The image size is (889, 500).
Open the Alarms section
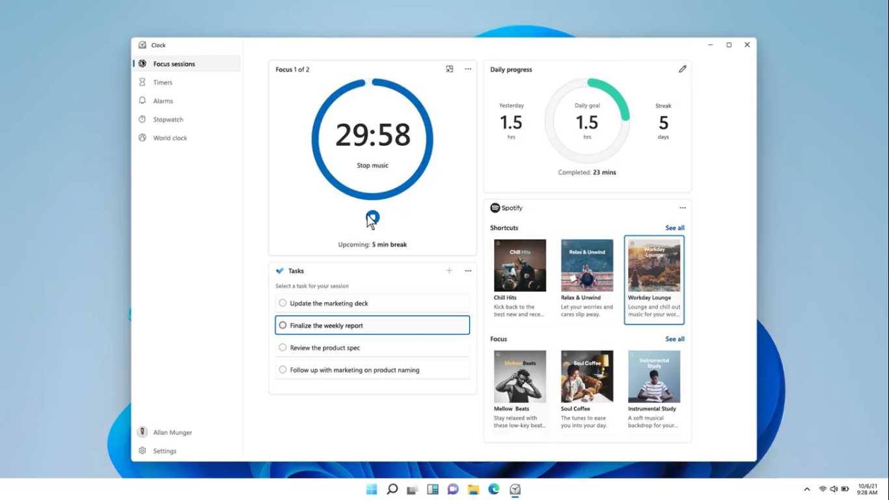point(162,101)
